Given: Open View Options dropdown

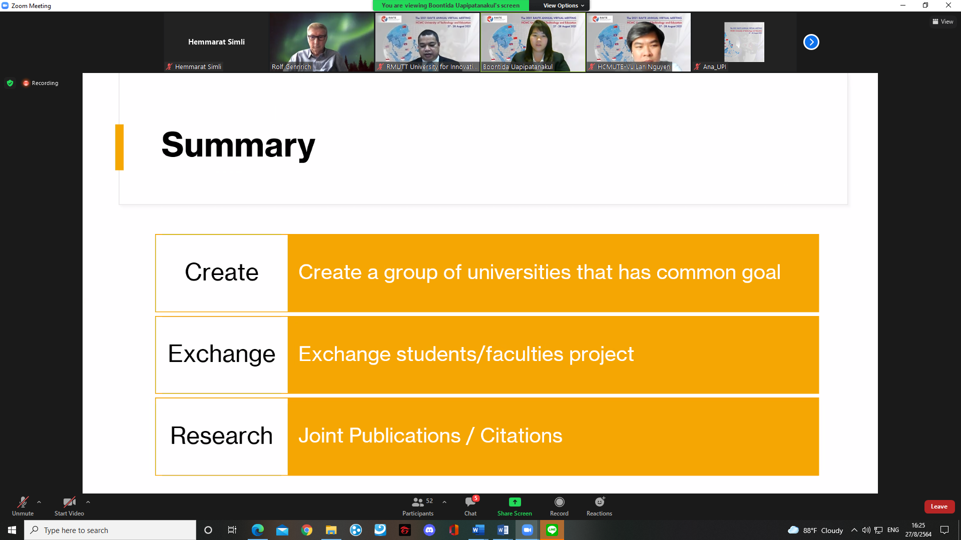Looking at the screenshot, I should pyautogui.click(x=564, y=5).
